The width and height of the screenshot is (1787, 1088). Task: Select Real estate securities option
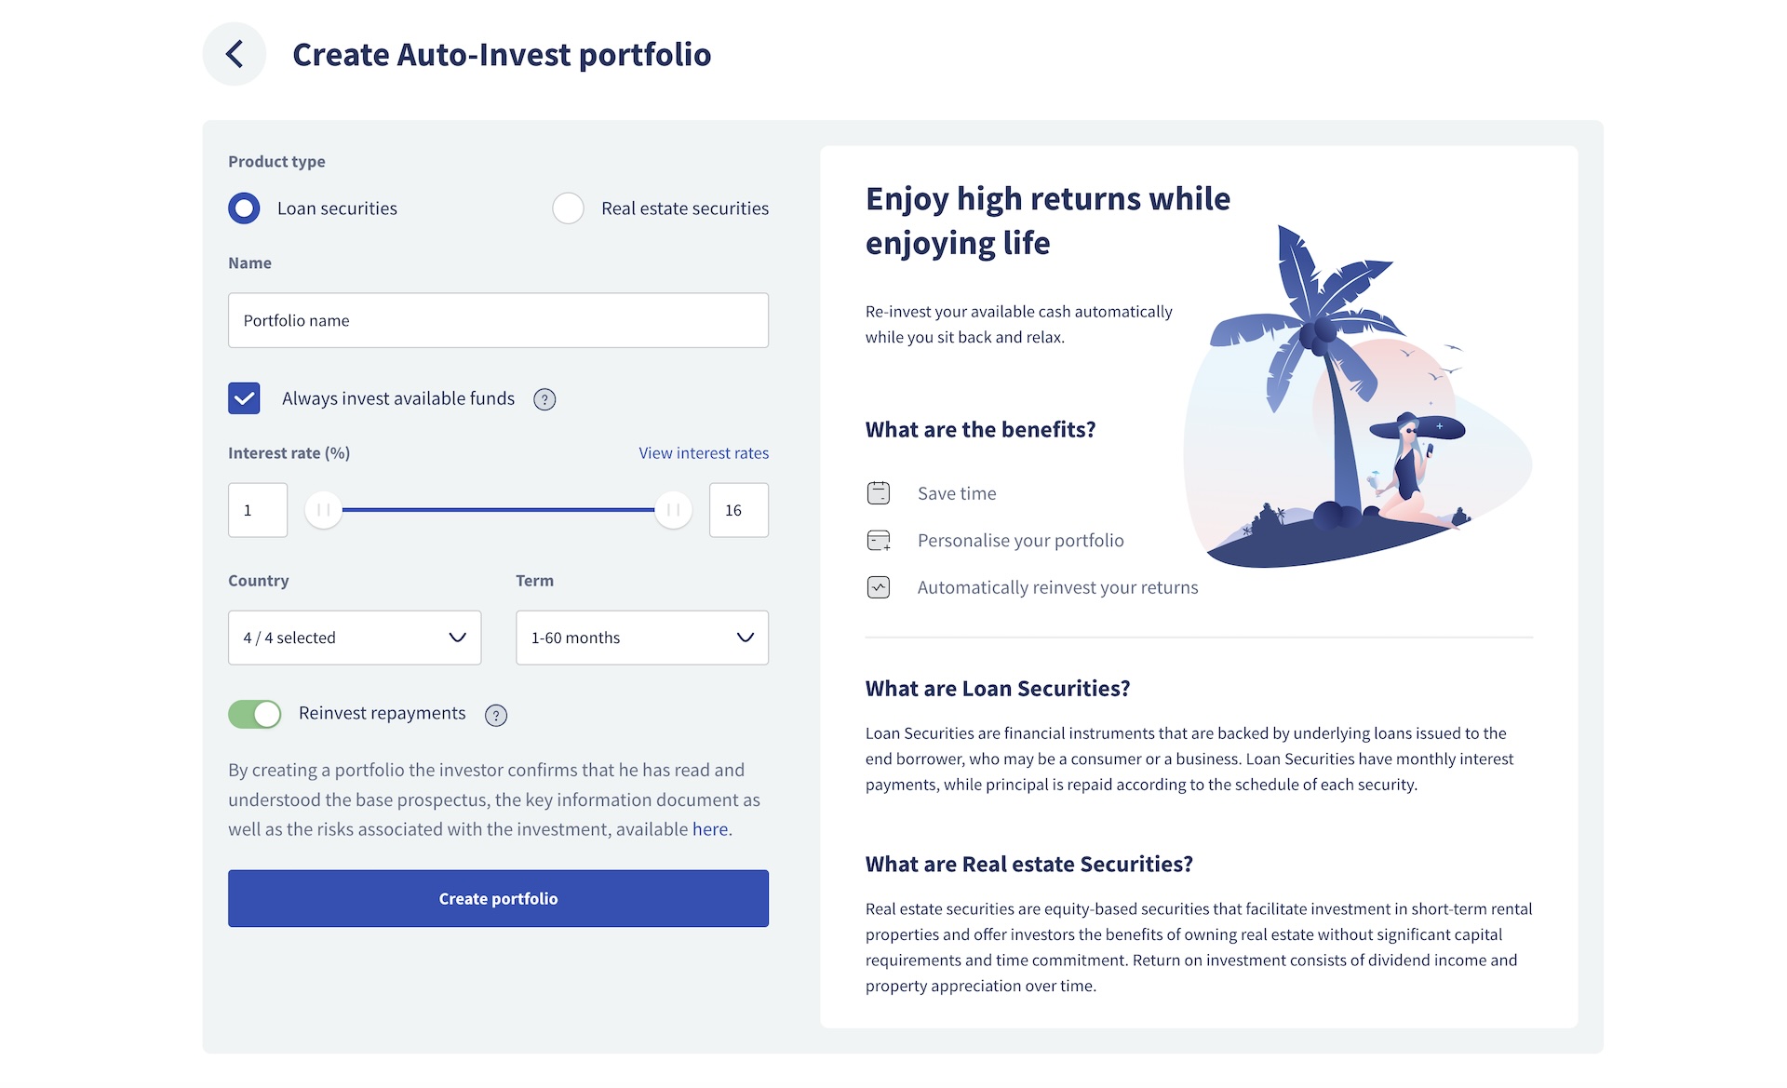coord(568,208)
